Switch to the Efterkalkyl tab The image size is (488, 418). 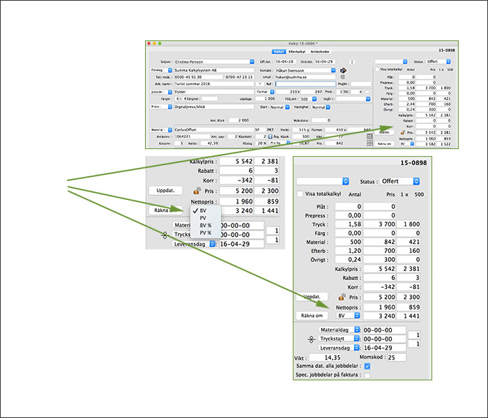297,52
